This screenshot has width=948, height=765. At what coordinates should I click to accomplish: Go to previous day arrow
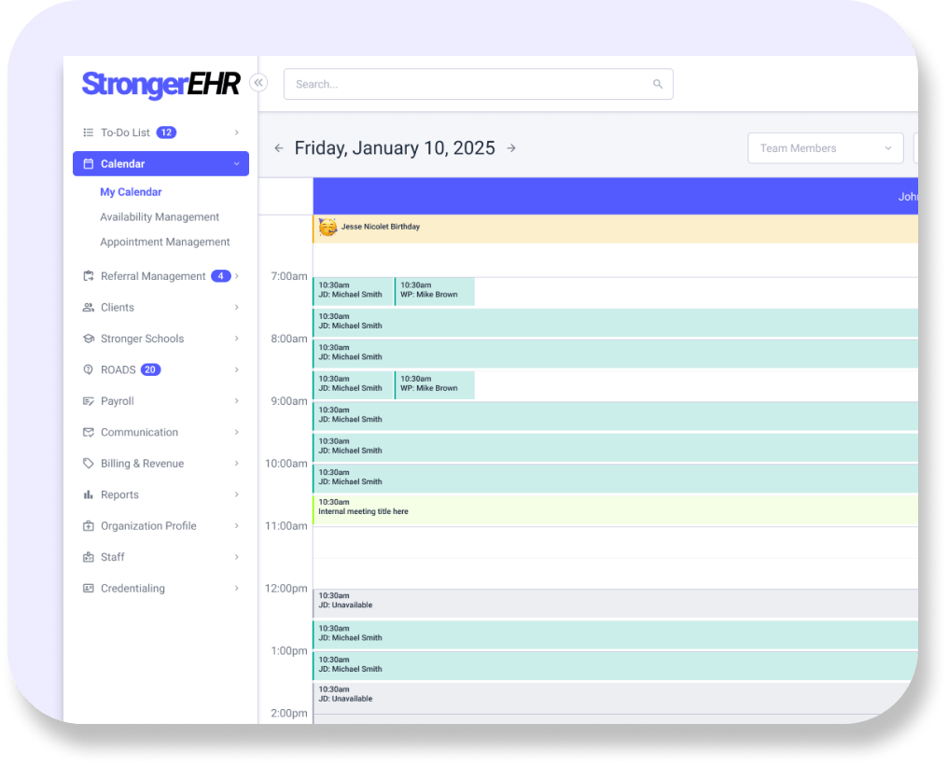[x=278, y=148]
